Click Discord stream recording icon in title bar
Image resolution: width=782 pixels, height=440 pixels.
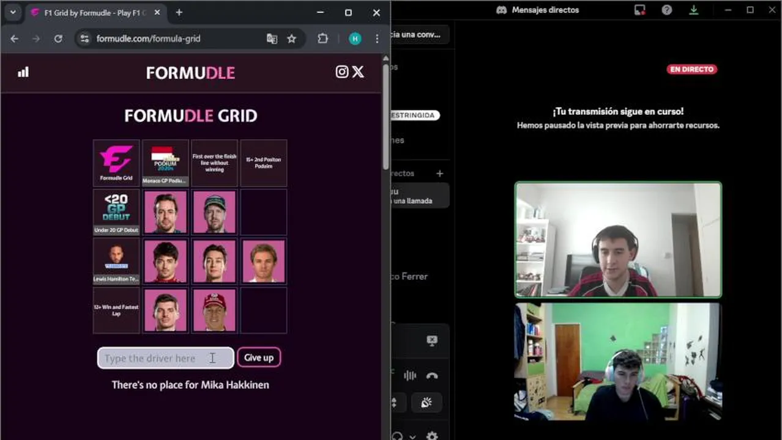point(639,10)
